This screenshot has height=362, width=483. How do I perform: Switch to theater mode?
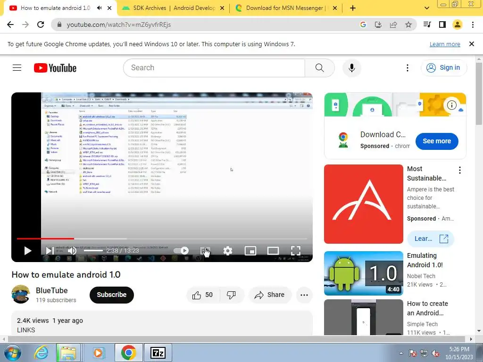tap(273, 251)
